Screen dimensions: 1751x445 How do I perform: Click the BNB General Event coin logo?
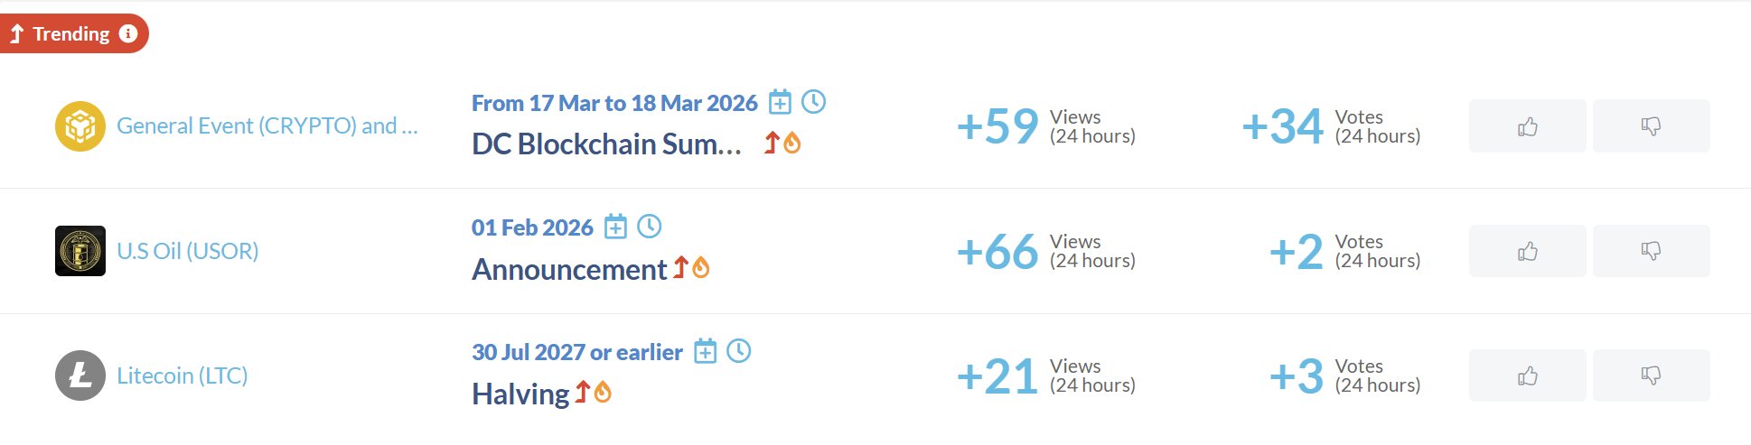[x=80, y=126]
